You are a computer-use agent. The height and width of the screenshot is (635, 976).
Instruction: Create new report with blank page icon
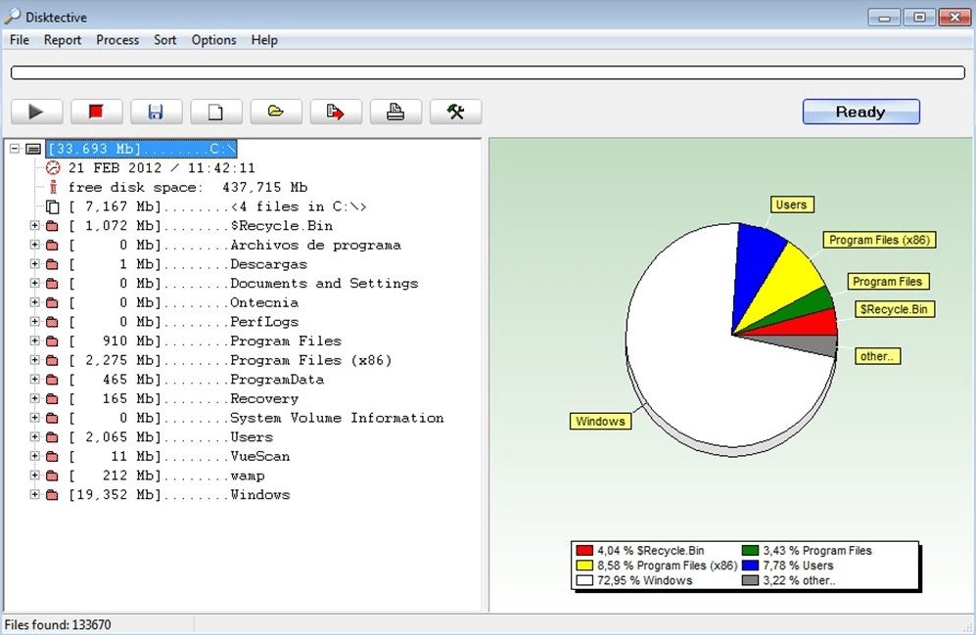tap(215, 112)
